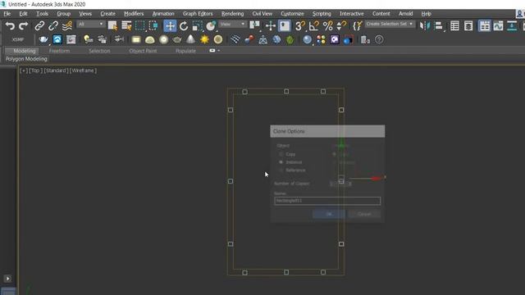Click the sun light icon
Screen dimensions: 525x295
coord(204,39)
